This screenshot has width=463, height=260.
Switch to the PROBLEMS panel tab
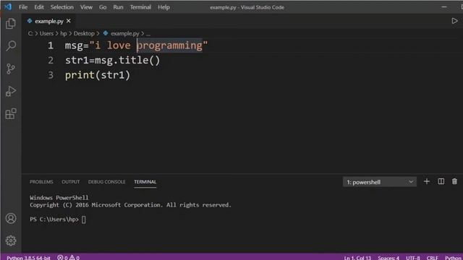pos(41,182)
